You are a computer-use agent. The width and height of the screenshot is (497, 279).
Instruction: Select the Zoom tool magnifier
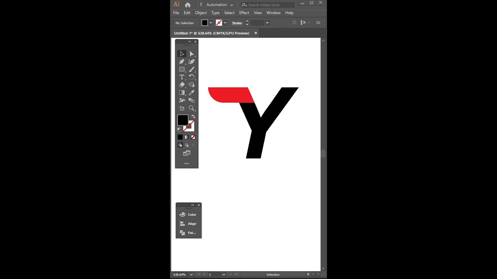tap(191, 108)
